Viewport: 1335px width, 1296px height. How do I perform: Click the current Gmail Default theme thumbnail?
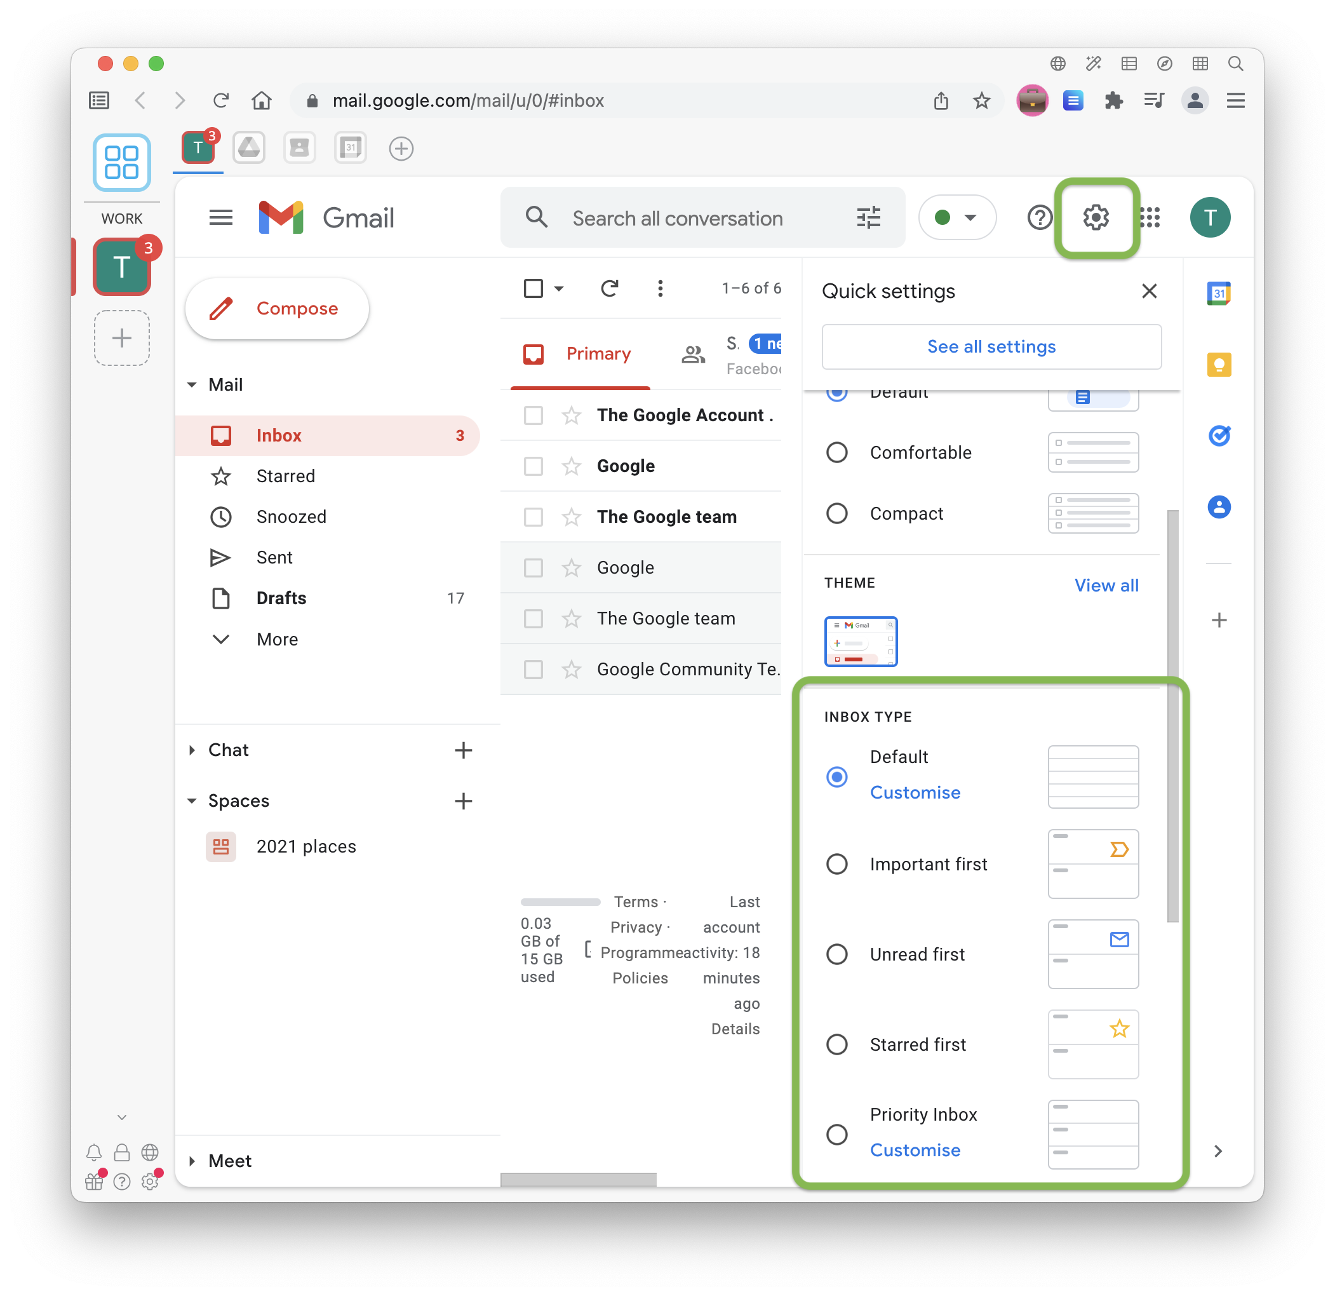(x=861, y=640)
